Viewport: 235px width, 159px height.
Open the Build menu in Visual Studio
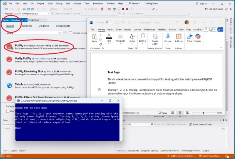click(x=50, y=4)
